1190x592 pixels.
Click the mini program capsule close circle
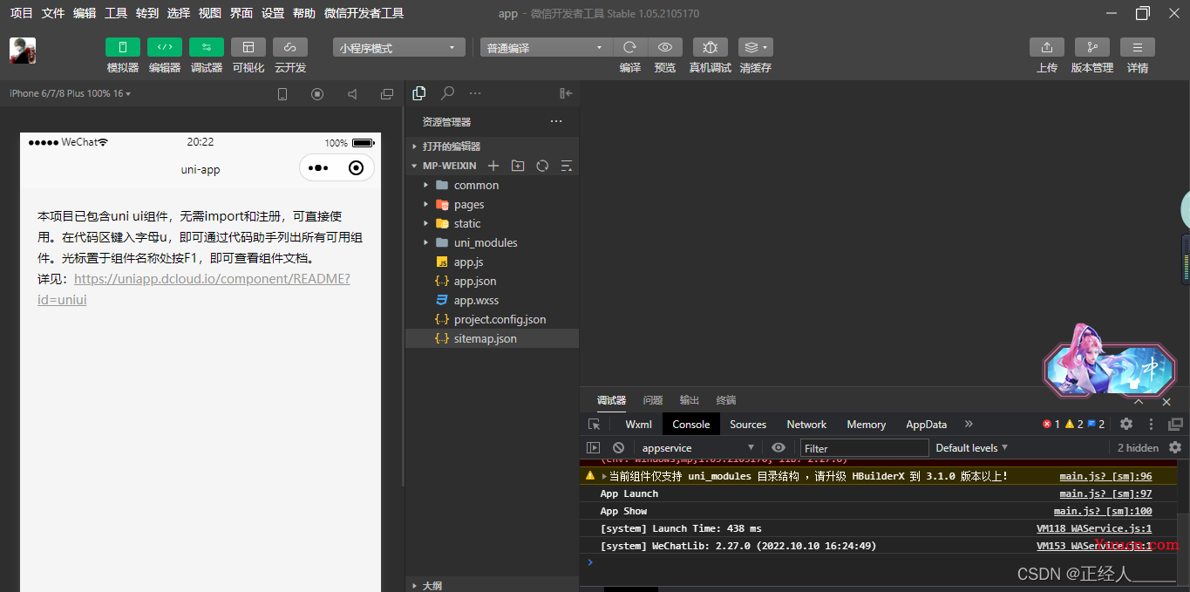[356, 168]
